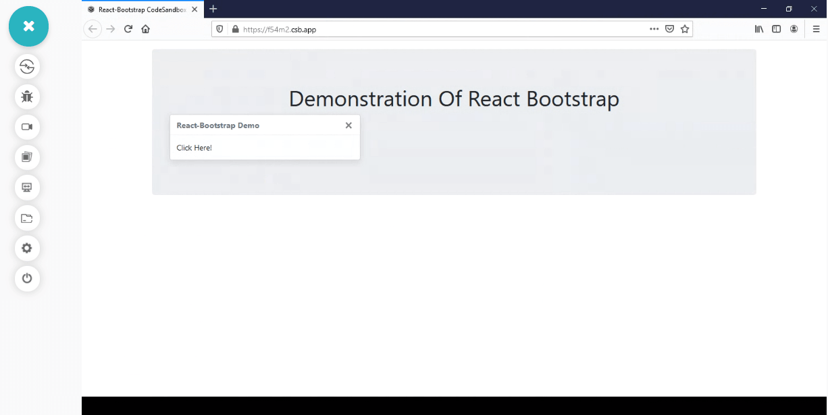This screenshot has width=828, height=415.
Task: Browse files with the folder icon
Action: [x=27, y=217]
